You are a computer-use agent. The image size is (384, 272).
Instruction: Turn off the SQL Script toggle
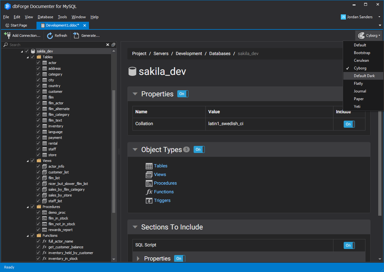pyautogui.click(x=349, y=245)
